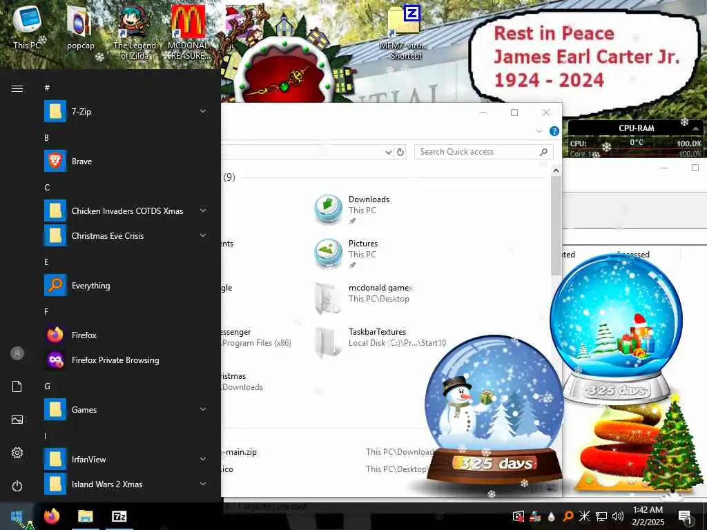This screenshot has height=530, width=707.
Task: Click the snowflake tray icon
Action: pyautogui.click(x=584, y=516)
